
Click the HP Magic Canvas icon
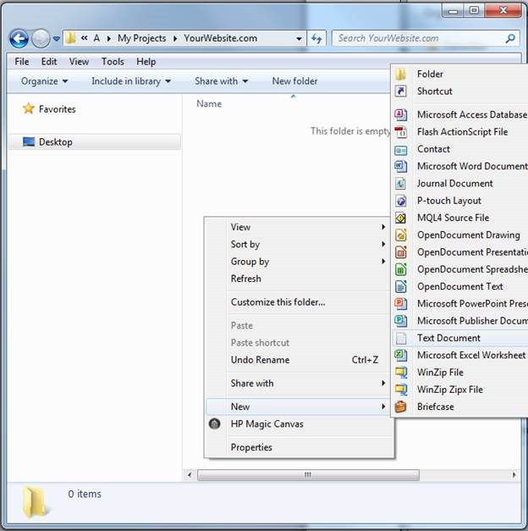tap(215, 423)
